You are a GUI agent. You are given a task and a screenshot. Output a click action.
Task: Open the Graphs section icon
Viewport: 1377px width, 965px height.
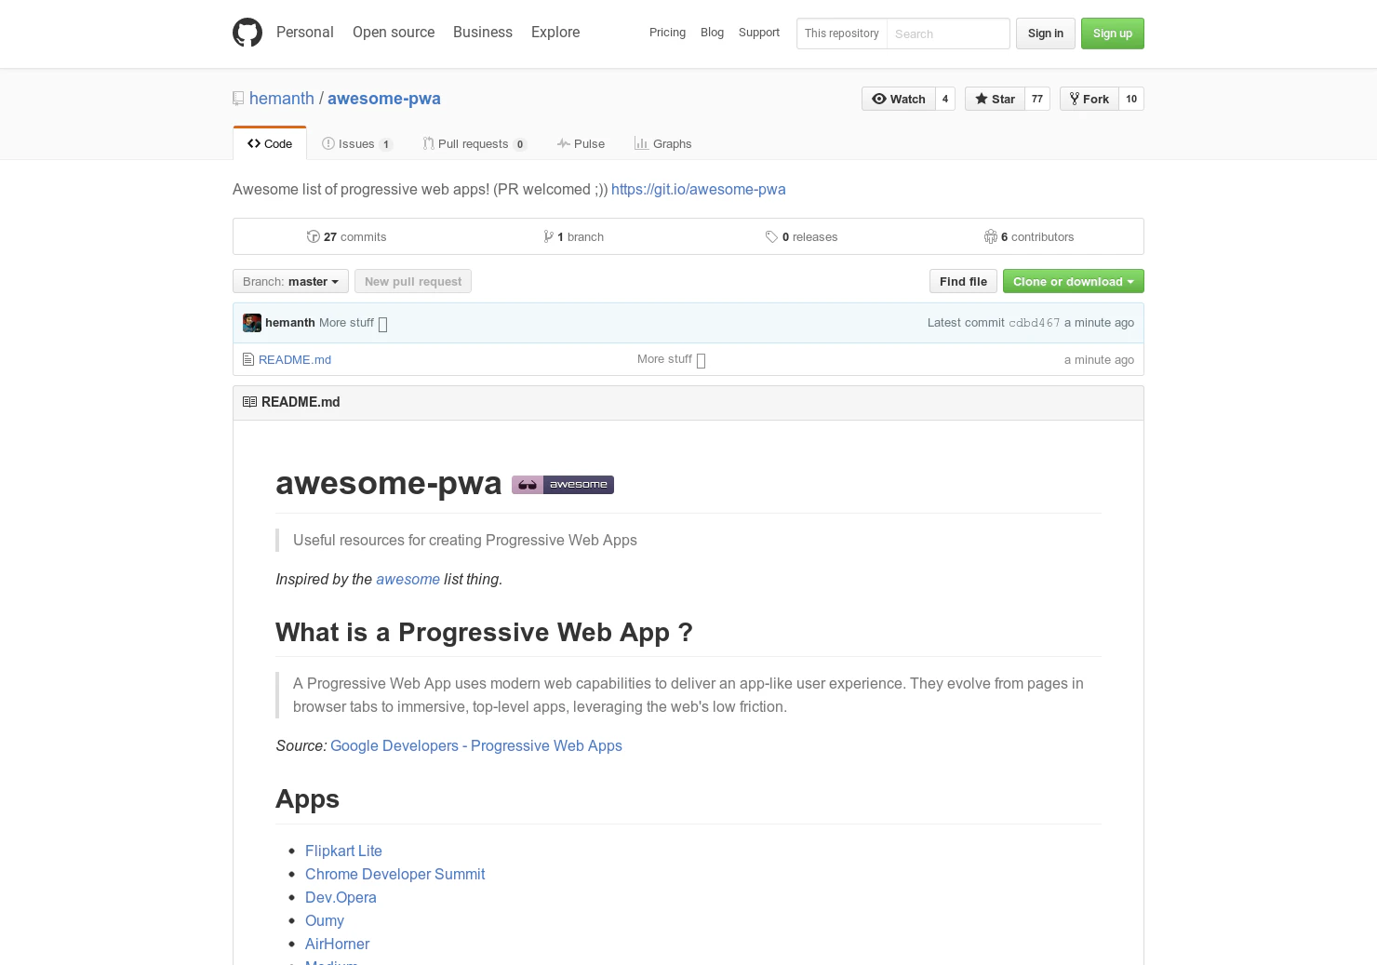coord(642,143)
